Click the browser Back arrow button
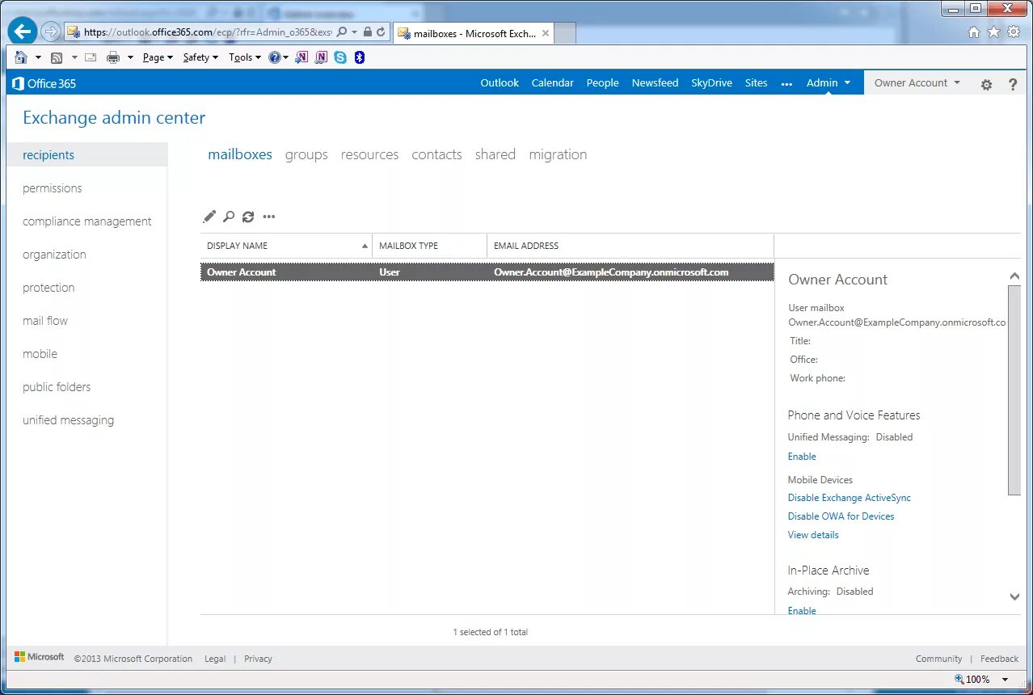Viewport: 1033px width, 695px height. (23, 32)
